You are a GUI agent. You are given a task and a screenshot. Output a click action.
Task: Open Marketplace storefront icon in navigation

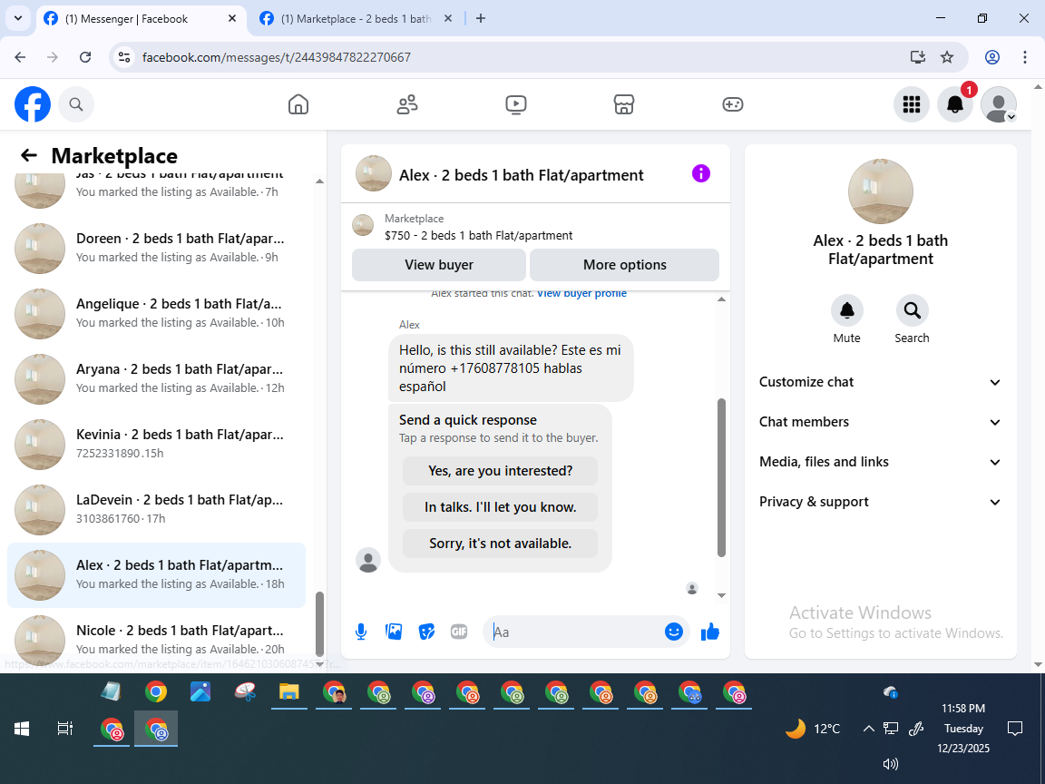(624, 104)
